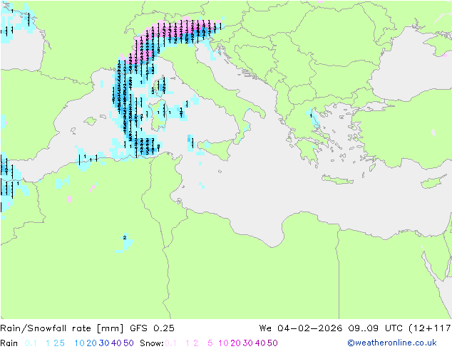452x349 pixels.
Task: Select rain legend value 30
Action: pos(104,343)
